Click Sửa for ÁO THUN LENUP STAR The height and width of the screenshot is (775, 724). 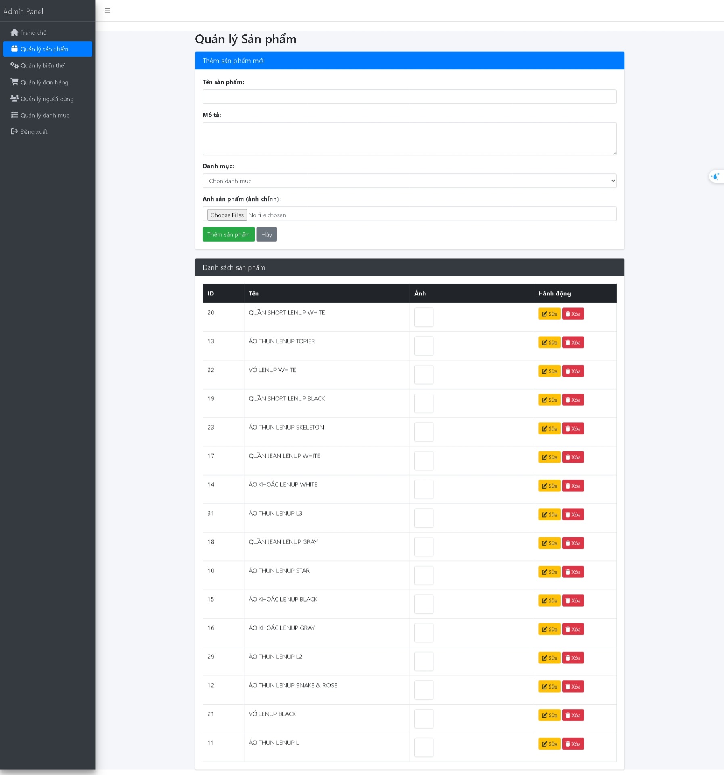click(x=549, y=572)
